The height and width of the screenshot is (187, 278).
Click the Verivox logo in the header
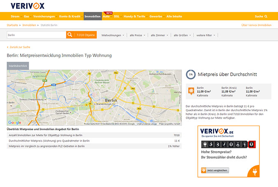[28, 6]
